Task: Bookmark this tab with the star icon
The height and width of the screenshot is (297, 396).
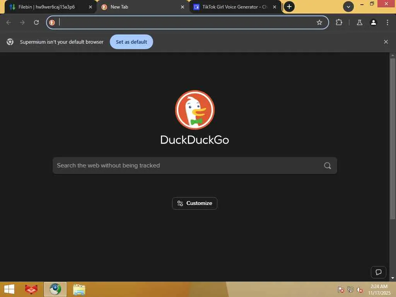Action: pyautogui.click(x=319, y=22)
